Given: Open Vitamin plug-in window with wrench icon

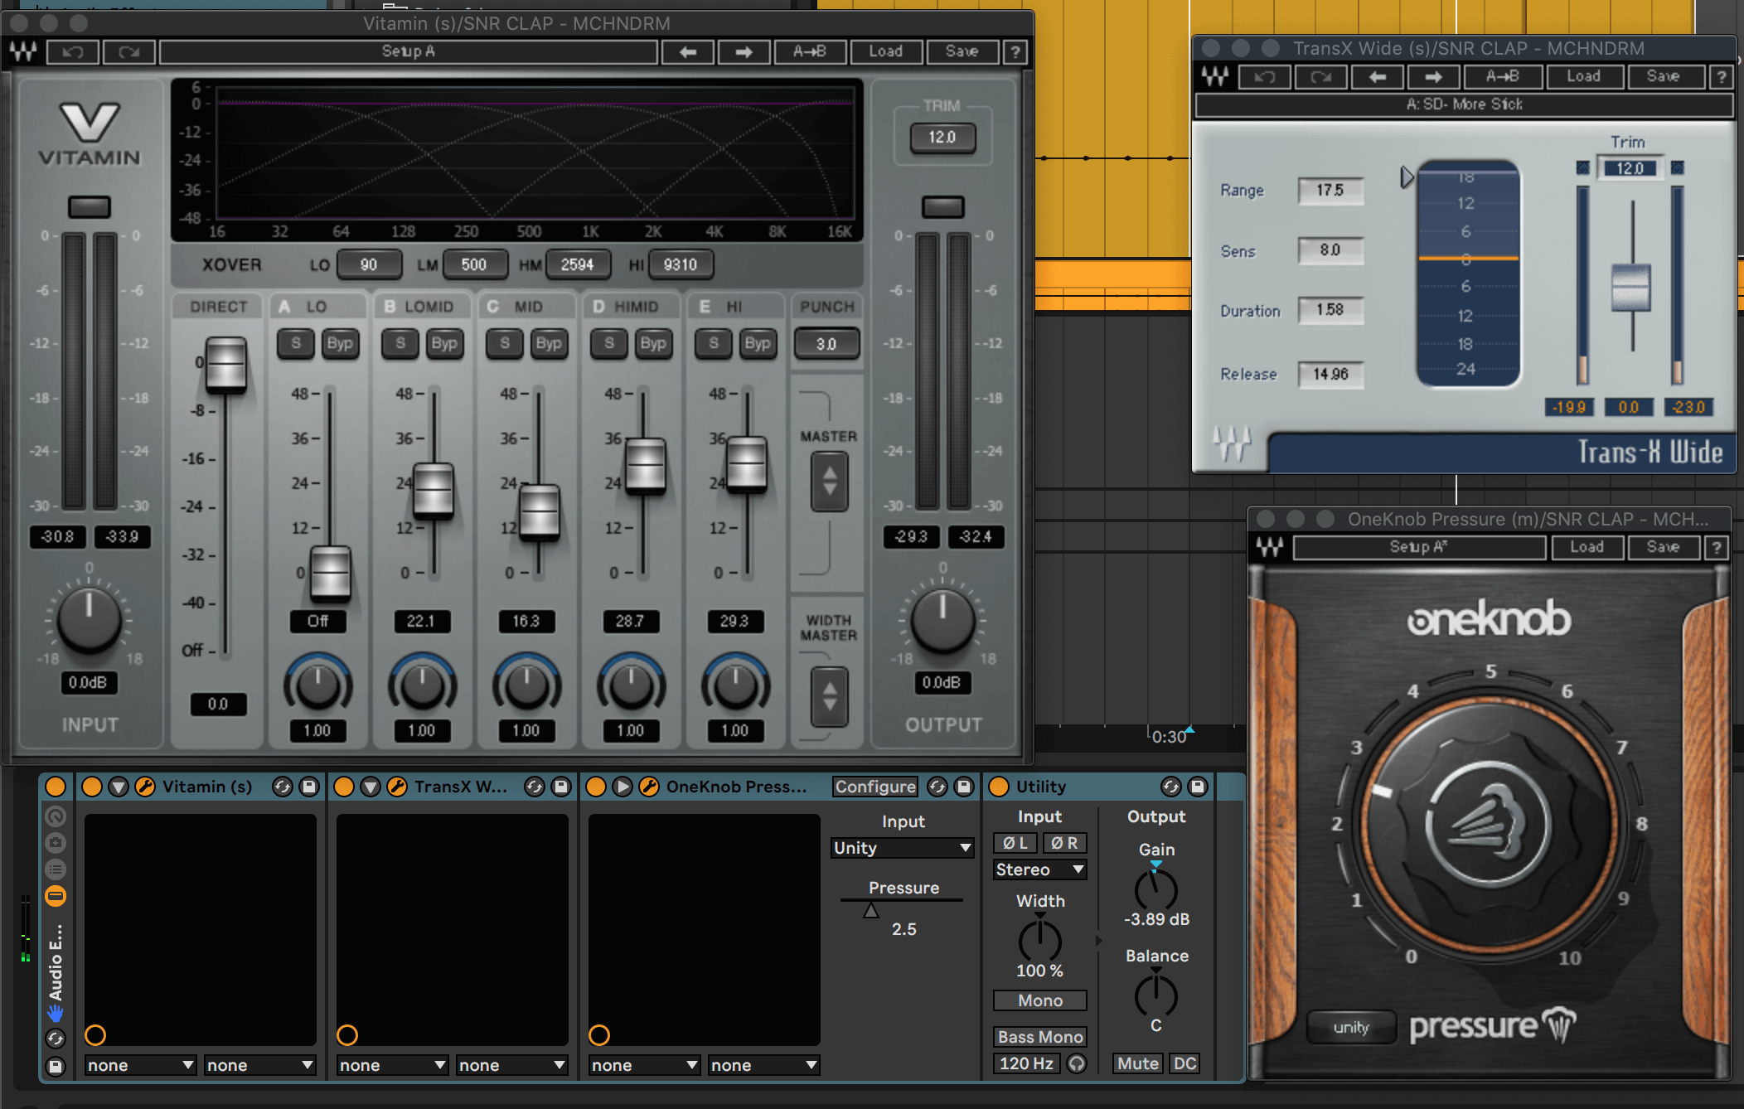Looking at the screenshot, I should coord(144,787).
